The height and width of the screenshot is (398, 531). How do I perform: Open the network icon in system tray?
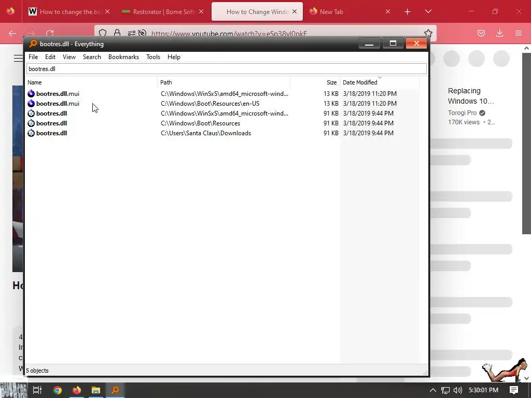tap(445, 390)
